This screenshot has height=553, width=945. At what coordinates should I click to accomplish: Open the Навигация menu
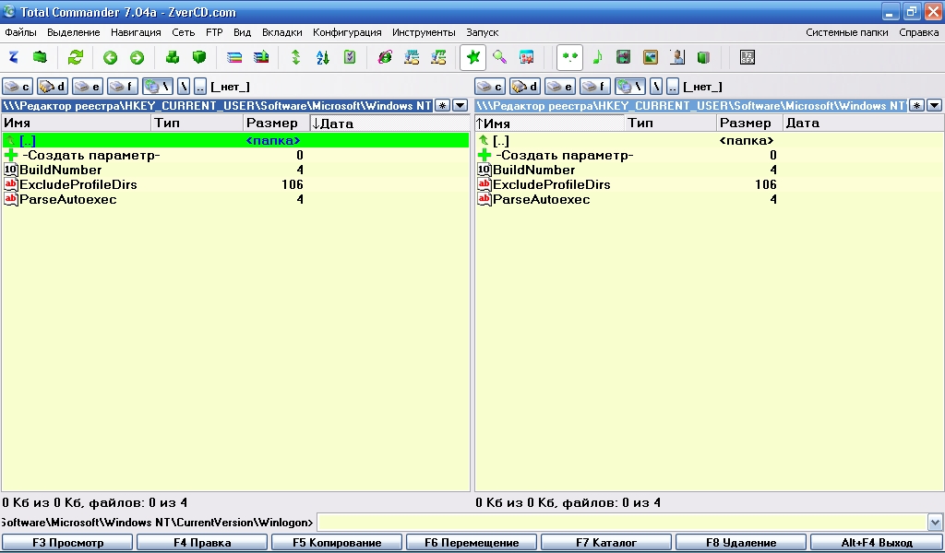click(x=136, y=32)
